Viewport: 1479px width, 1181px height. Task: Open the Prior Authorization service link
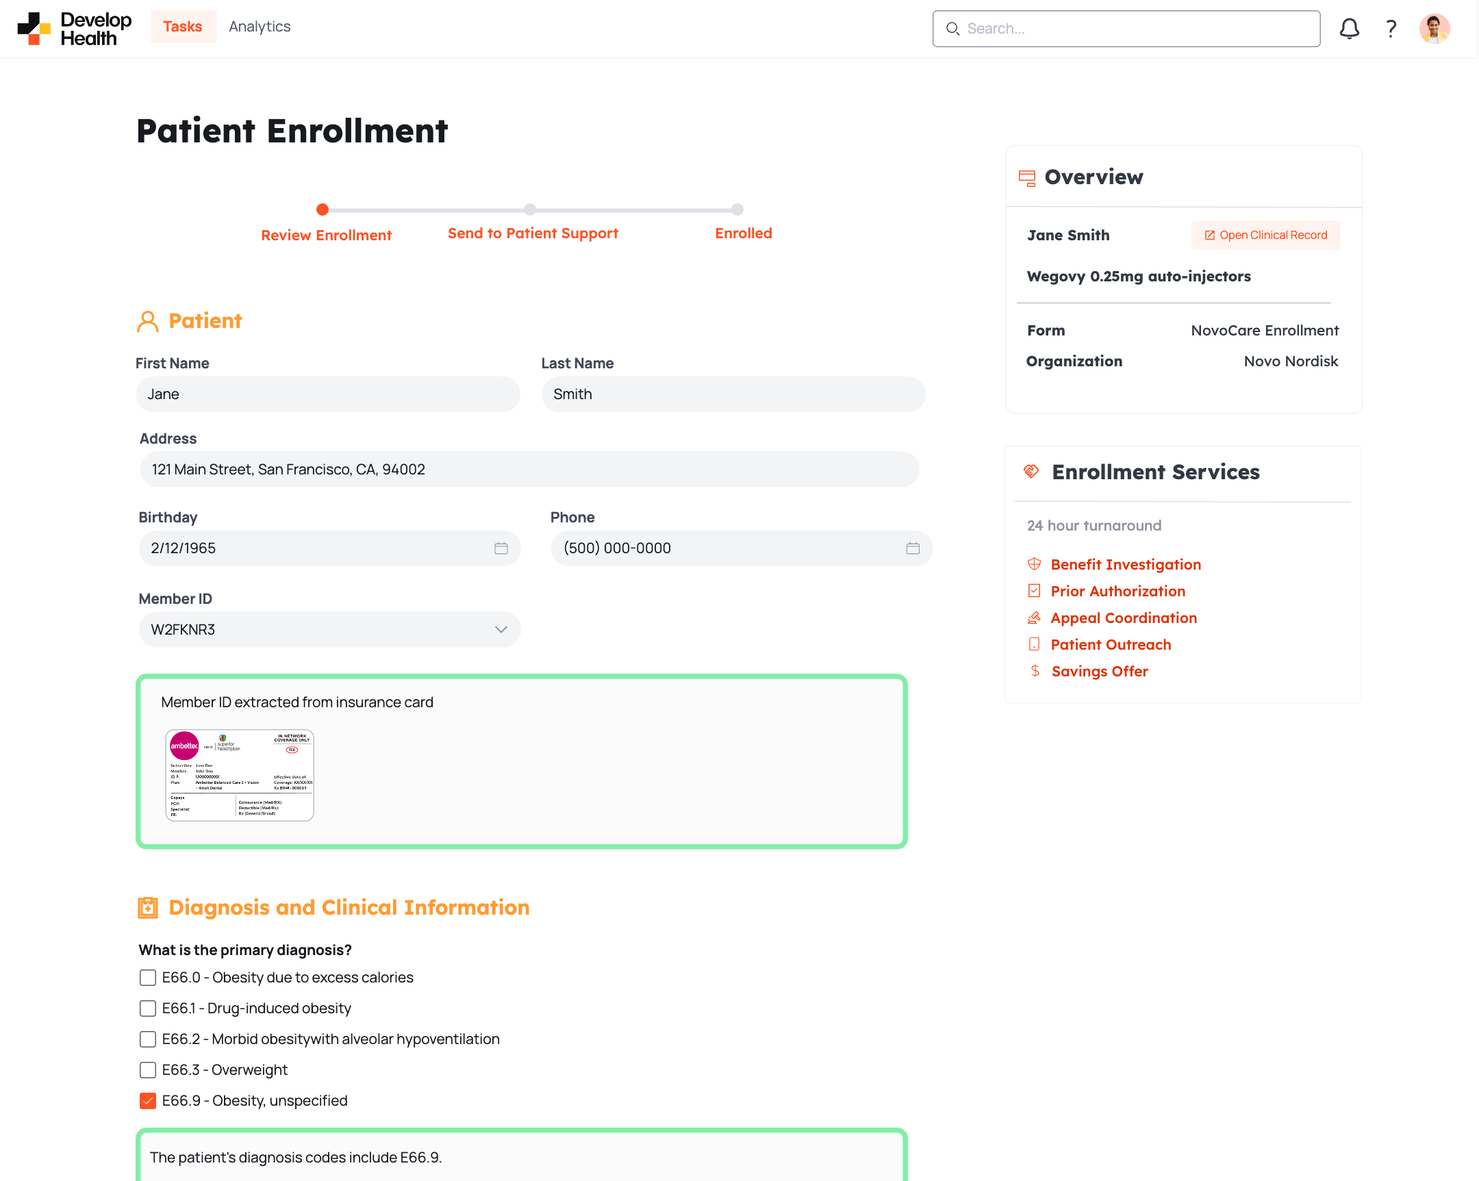coord(1117,590)
